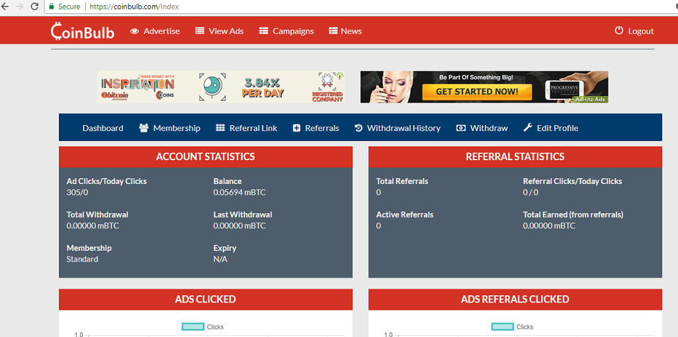
Task: Open the News section
Action: click(x=351, y=31)
